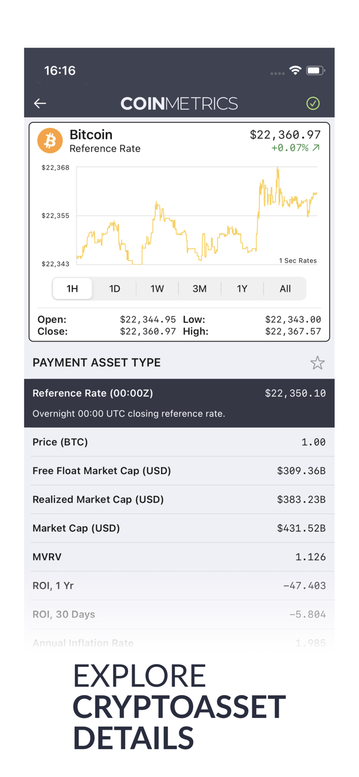This screenshot has width=359, height=777.
Task: Open the COINMETRICS home logo
Action: click(x=179, y=104)
